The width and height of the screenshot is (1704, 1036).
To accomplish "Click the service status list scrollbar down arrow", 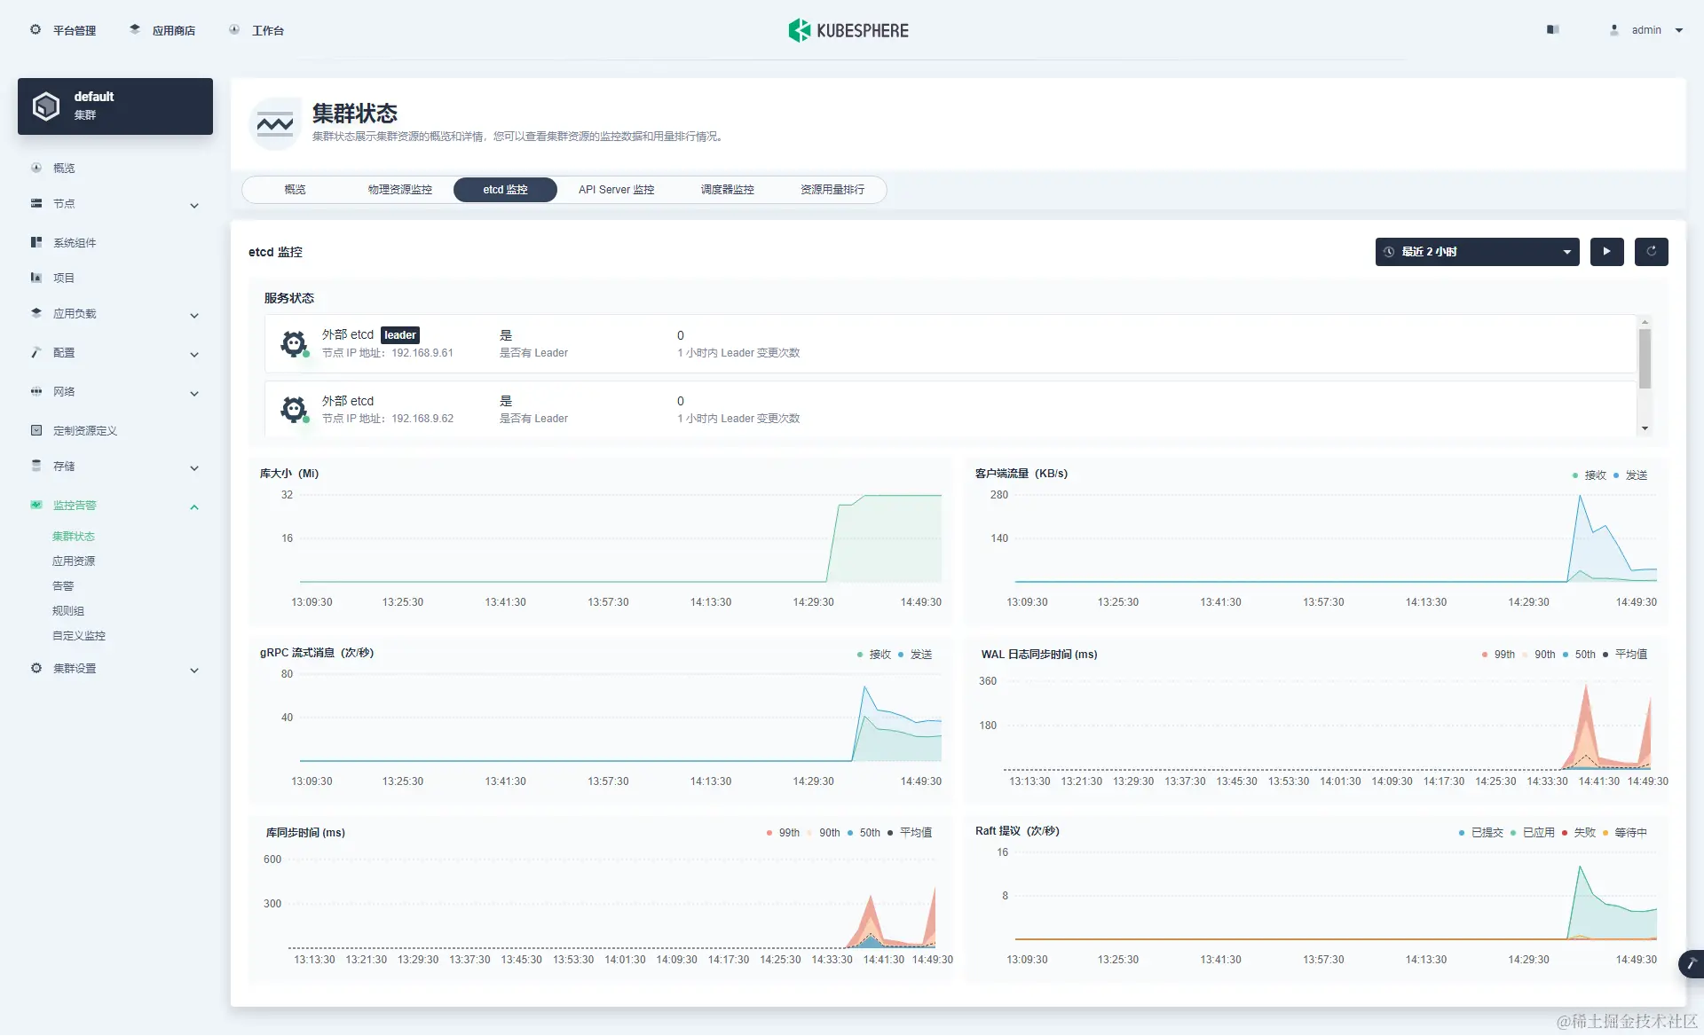I will (1645, 428).
